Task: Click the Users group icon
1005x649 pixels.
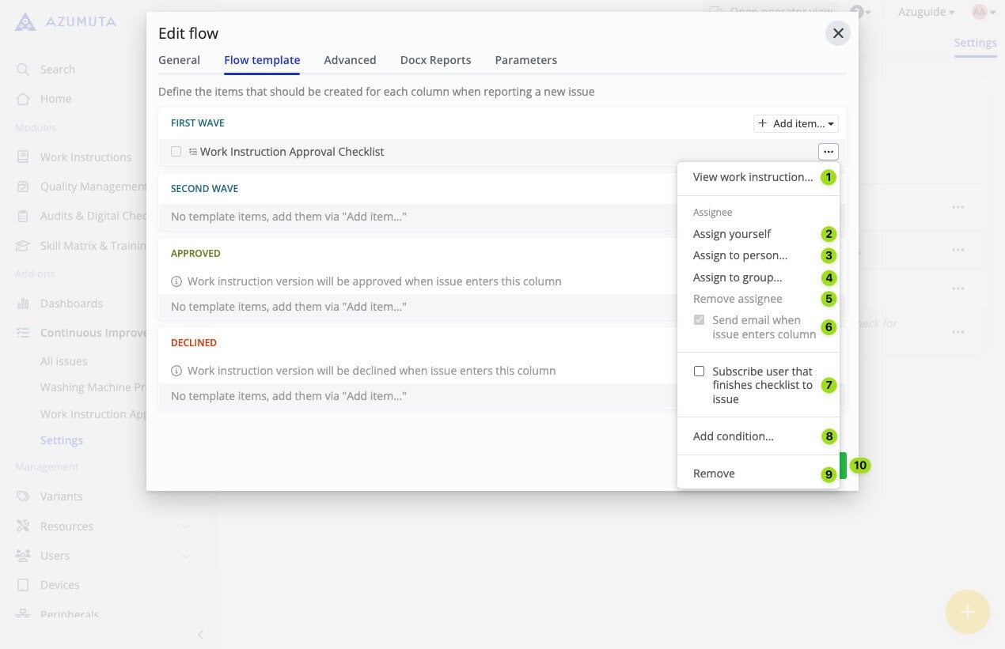Action: (23, 556)
